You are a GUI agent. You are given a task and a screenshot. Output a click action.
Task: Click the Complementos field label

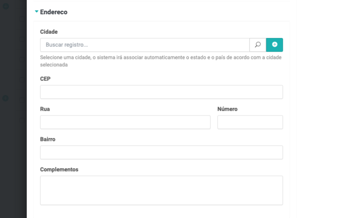coord(59,170)
